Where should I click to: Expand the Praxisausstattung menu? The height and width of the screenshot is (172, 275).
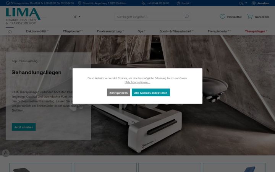coord(110,31)
